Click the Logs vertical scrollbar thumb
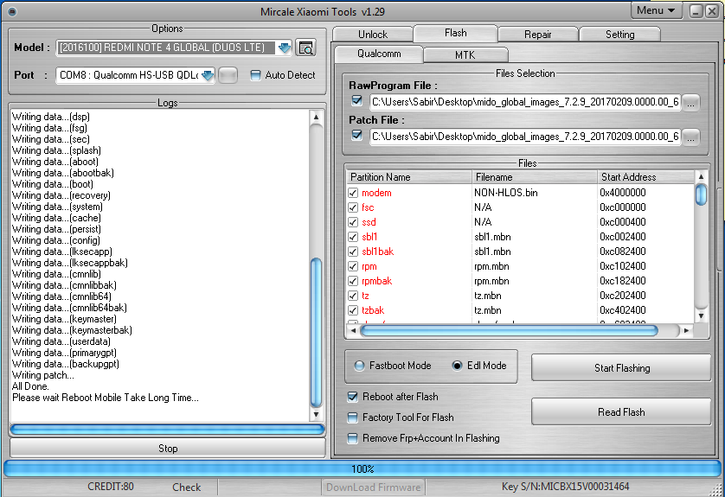Image resolution: width=725 pixels, height=497 pixels. pyautogui.click(x=316, y=333)
